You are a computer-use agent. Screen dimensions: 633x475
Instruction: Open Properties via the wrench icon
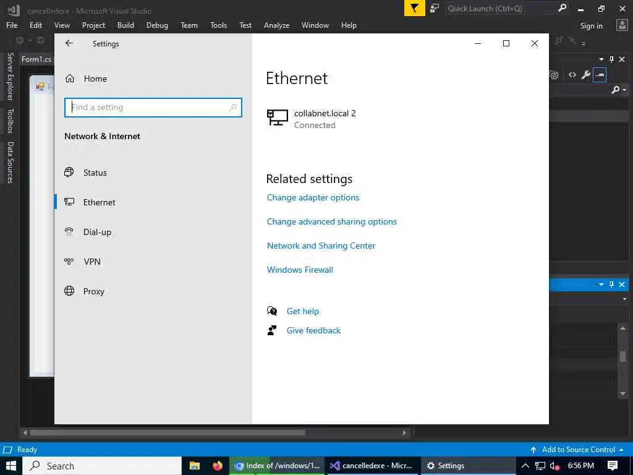click(586, 75)
